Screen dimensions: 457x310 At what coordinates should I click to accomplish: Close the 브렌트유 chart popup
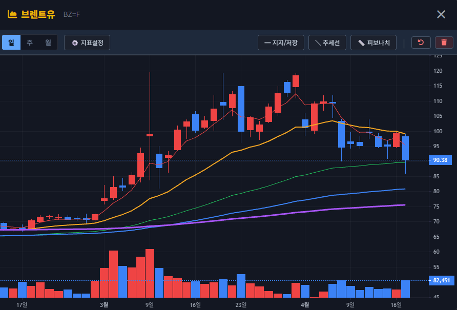point(441,14)
